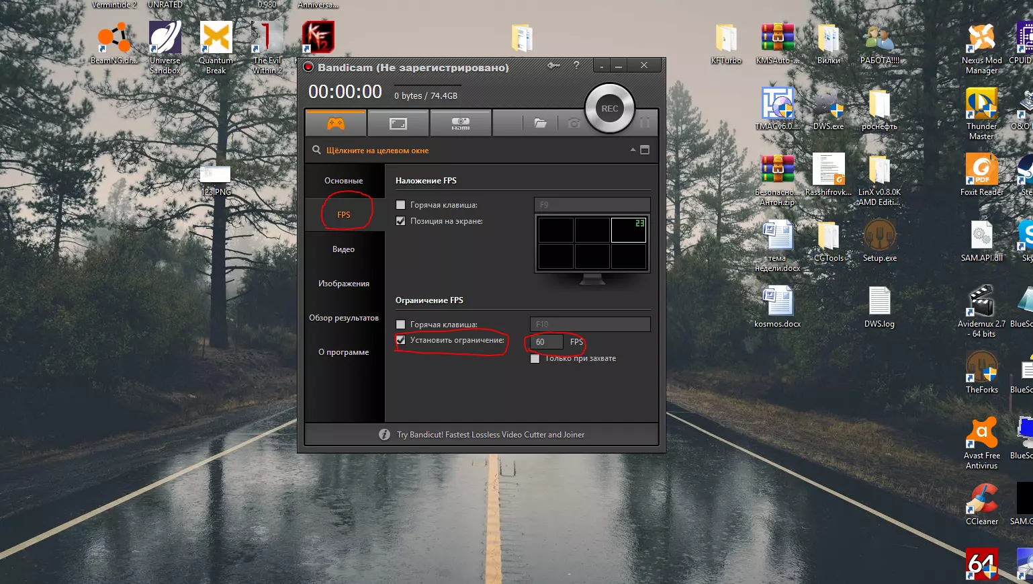This screenshot has width=1033, height=584.
Task: Click the F9 overlay hotkey field
Action: coord(592,205)
